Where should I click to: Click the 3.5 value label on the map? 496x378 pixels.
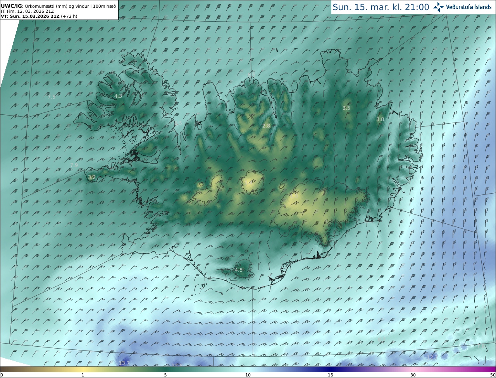(346, 108)
